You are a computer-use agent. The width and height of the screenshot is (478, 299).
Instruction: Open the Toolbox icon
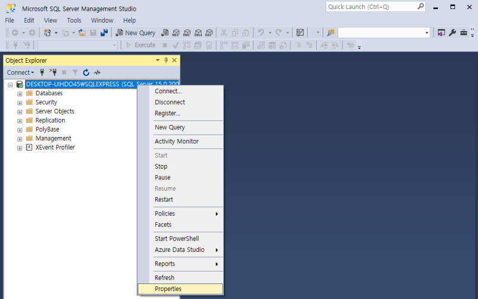click(464, 33)
